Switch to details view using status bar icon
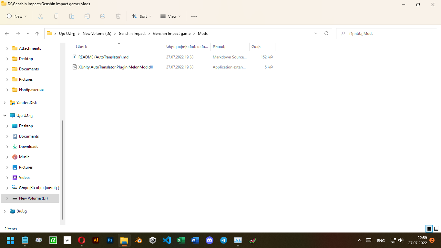The width and height of the screenshot is (441, 248). pos(429,229)
